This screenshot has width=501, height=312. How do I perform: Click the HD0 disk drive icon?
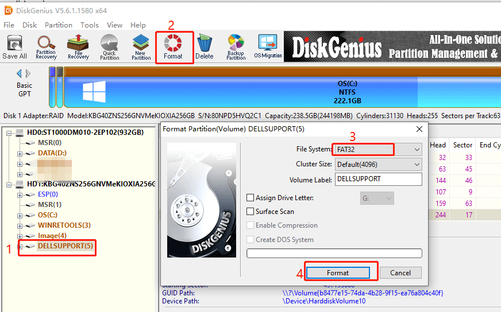point(20,132)
